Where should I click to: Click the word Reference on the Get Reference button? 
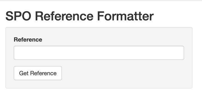pos(43,73)
